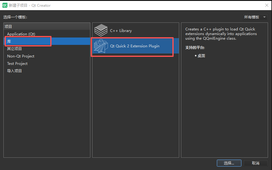Choose the Qt Quick 2 Extension Plugin template

point(136,46)
